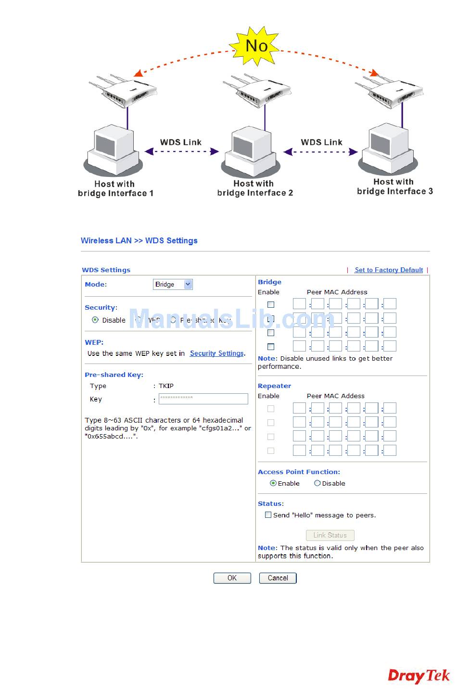Click the "WDS Link" label between Interface 2 and 3
This screenshot has height=690, width=457.
coord(322,142)
